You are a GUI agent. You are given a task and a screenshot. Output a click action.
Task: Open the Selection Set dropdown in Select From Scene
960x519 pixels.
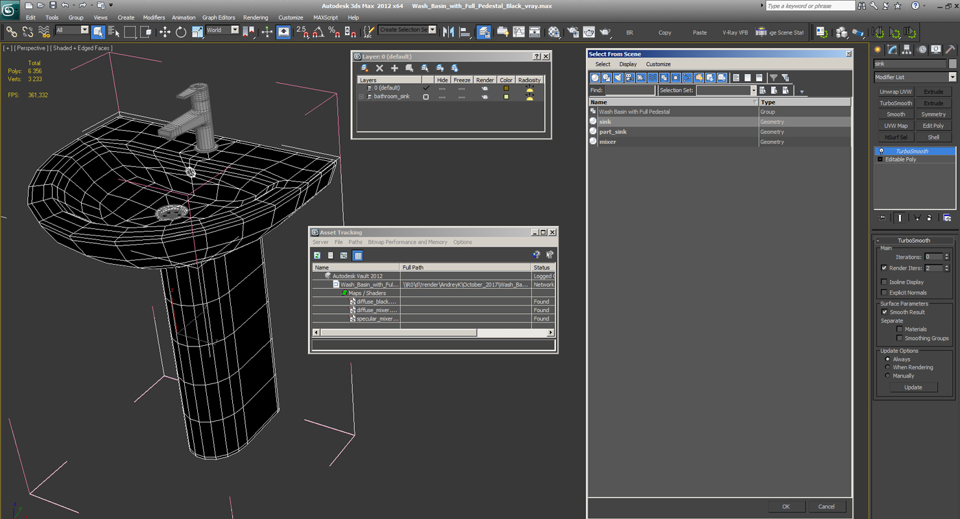pos(726,91)
